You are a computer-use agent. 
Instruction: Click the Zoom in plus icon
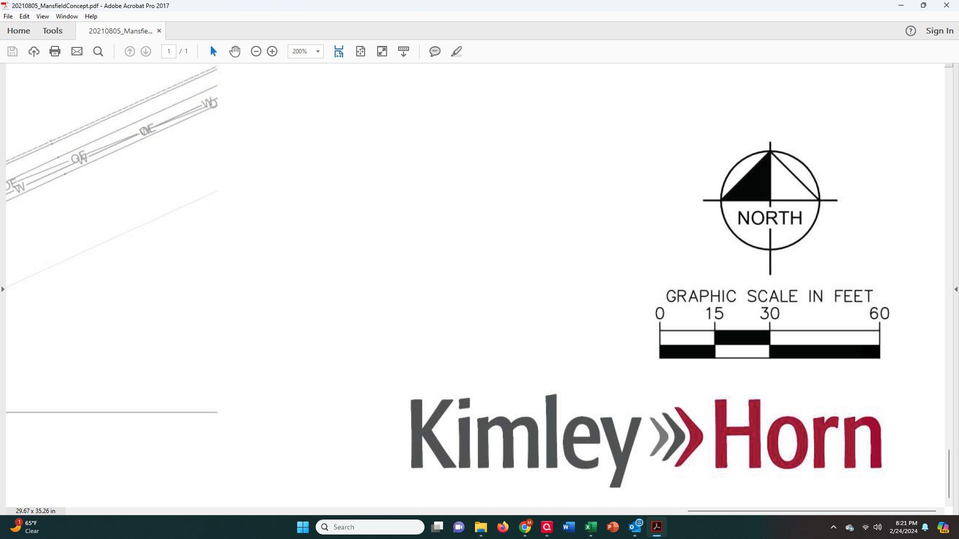272,51
